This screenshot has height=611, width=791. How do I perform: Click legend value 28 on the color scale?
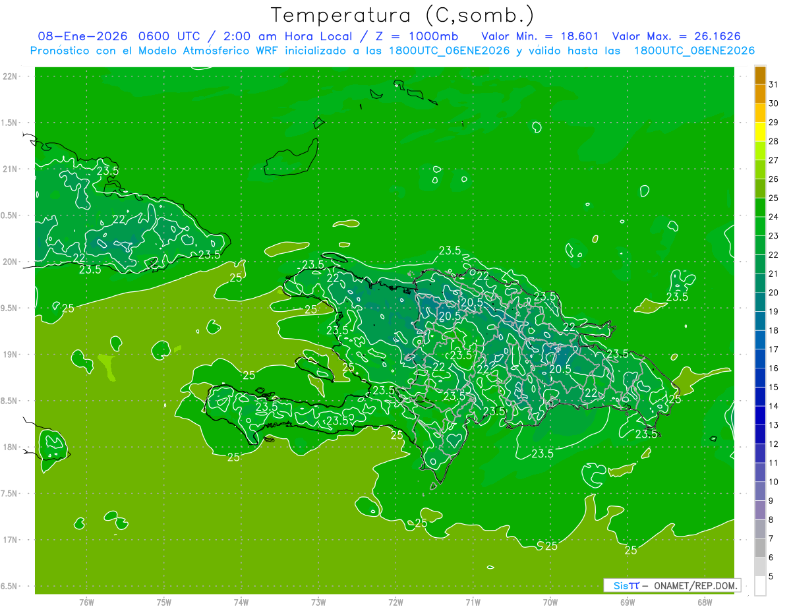[x=774, y=141]
